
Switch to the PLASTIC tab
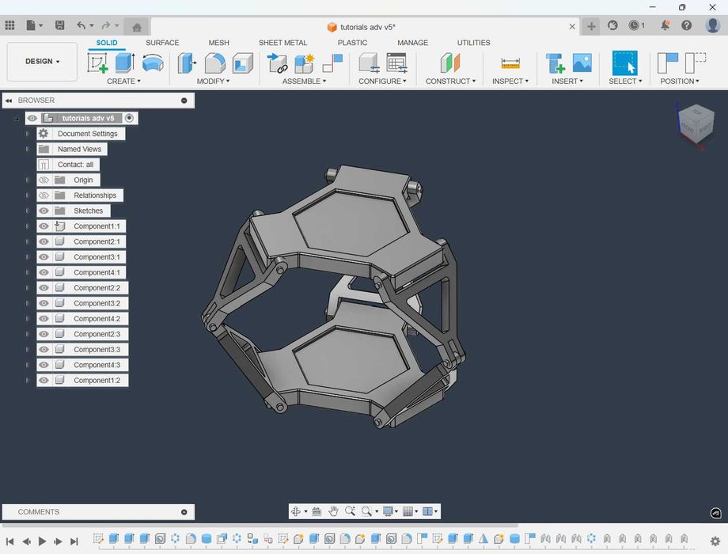(352, 43)
